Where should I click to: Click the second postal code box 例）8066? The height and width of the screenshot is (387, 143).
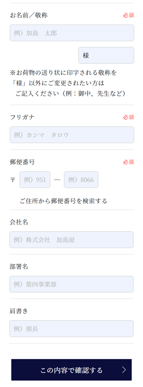pyautogui.click(x=81, y=180)
